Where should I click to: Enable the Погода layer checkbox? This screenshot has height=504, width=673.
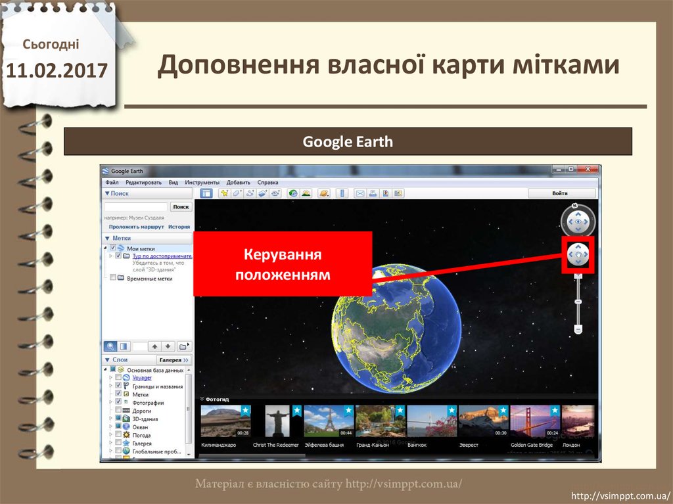point(118,435)
